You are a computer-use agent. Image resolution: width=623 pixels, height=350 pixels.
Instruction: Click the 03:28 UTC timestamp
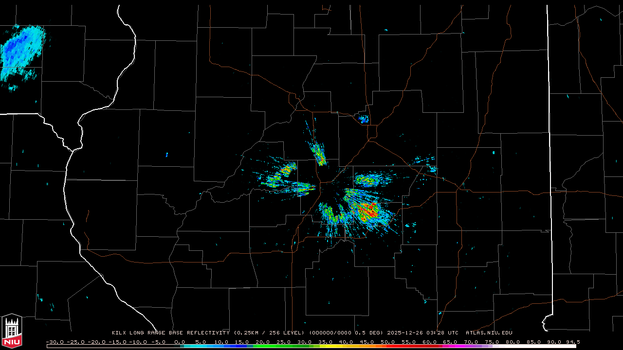(x=442, y=333)
